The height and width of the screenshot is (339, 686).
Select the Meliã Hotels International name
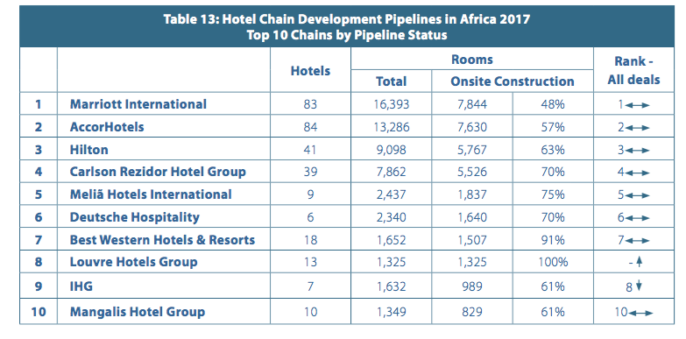coord(151,194)
